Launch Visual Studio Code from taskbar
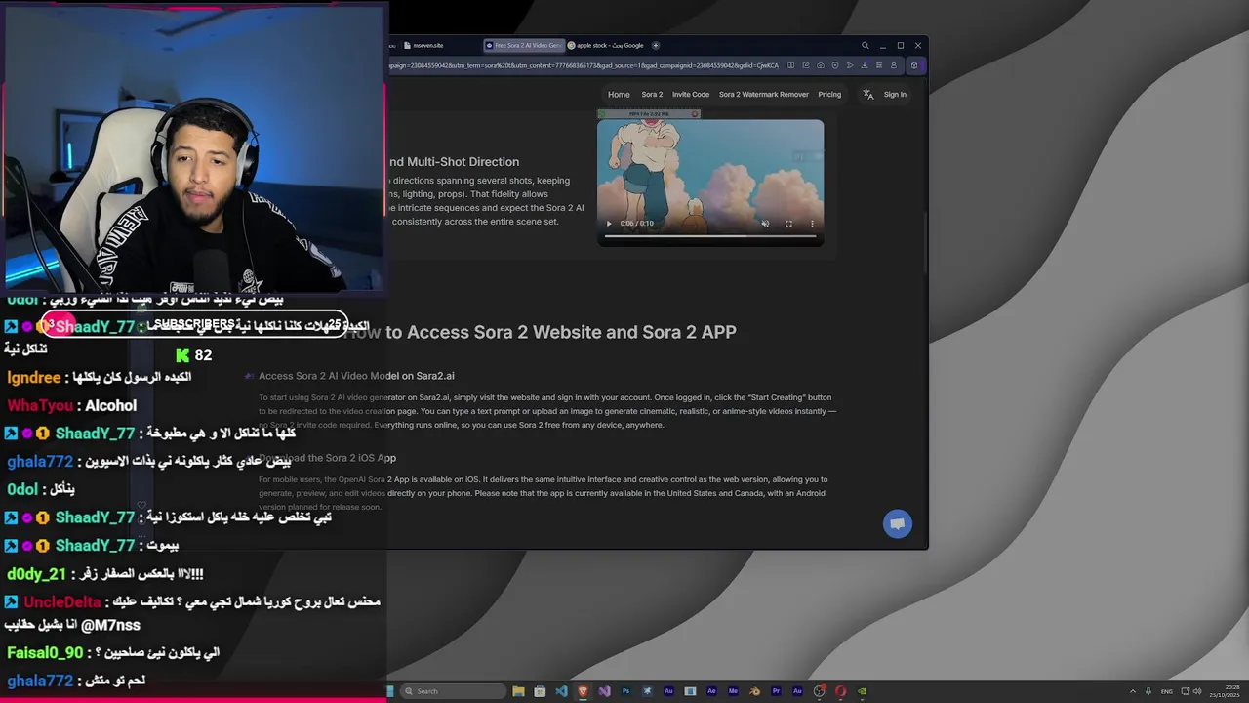The width and height of the screenshot is (1249, 703). 561,691
